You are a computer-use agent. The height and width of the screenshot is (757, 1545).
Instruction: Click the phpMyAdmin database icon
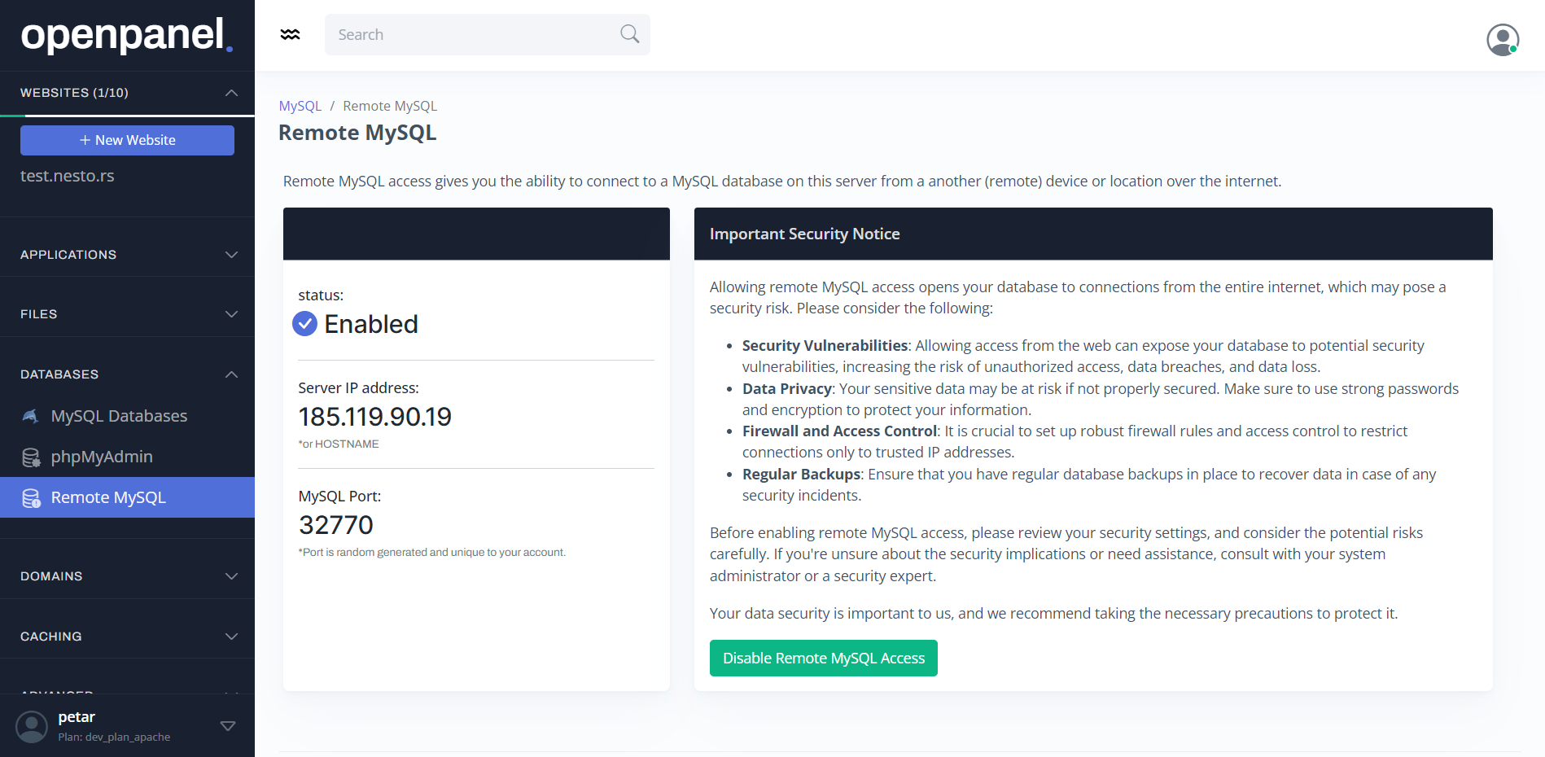(x=31, y=457)
